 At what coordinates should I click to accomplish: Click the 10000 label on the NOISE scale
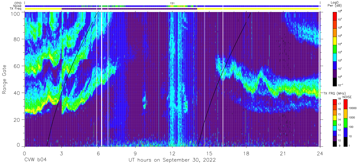coord(353,108)
